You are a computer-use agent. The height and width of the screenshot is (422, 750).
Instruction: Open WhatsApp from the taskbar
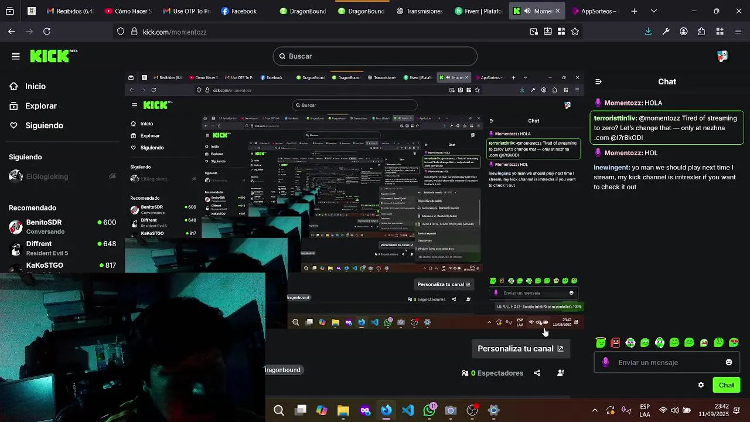(x=429, y=410)
